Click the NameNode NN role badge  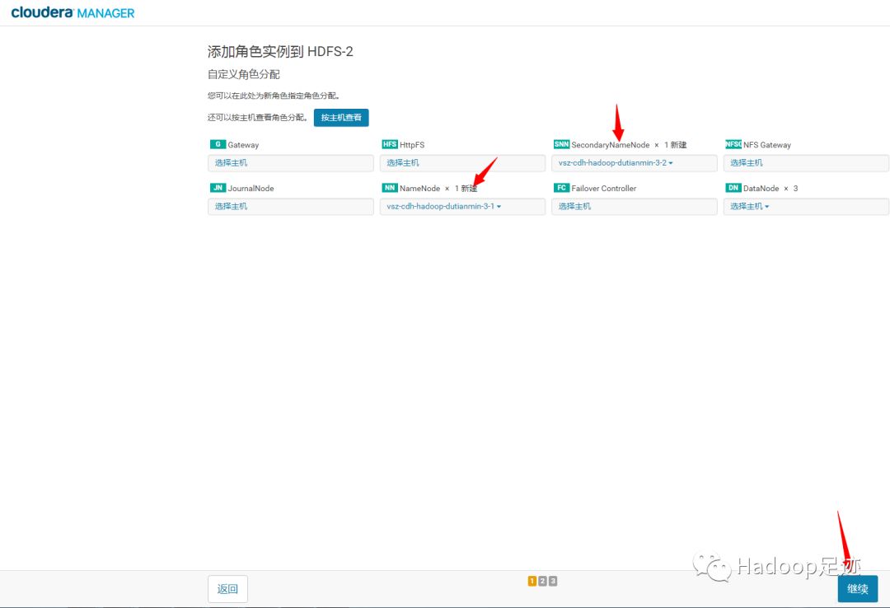point(390,187)
